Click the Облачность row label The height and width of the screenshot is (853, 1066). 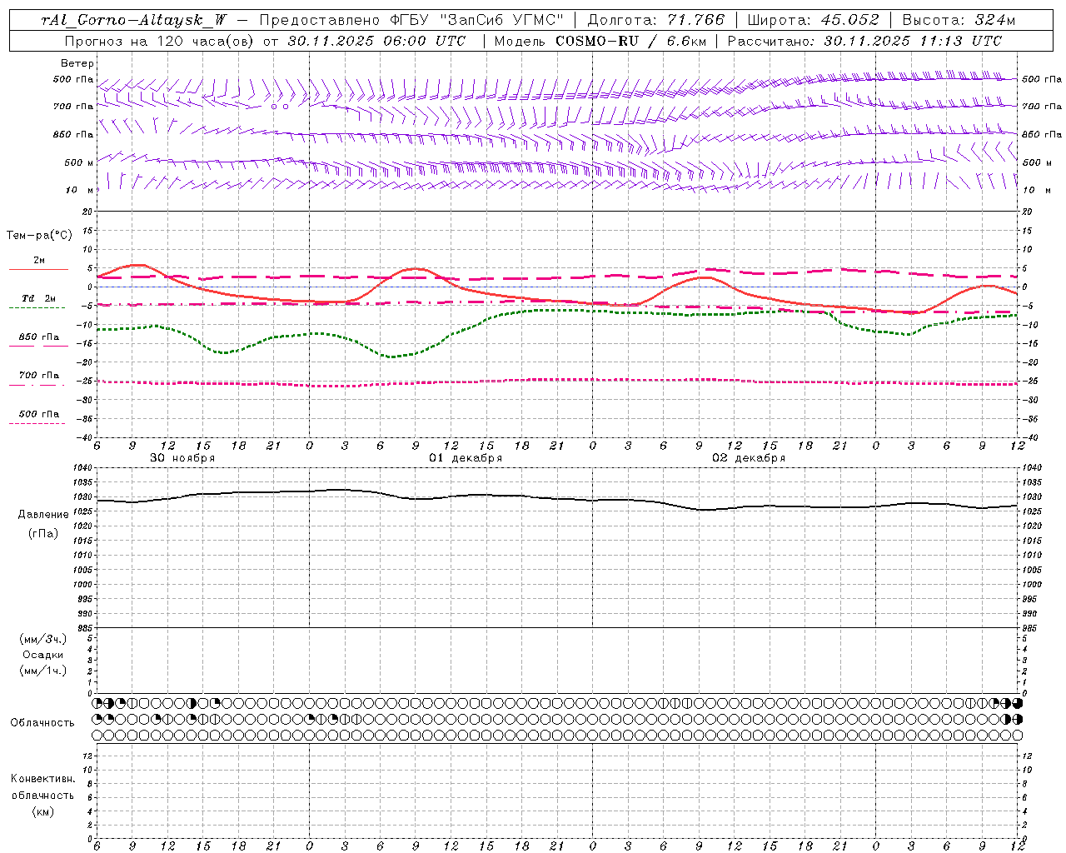(x=42, y=723)
